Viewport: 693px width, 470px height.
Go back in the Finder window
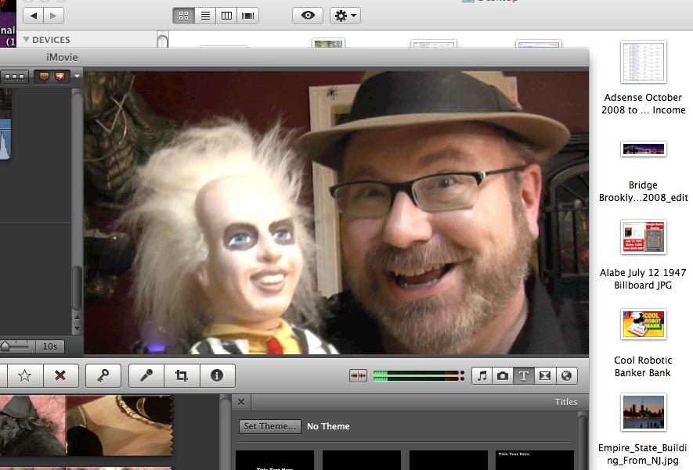[33, 16]
